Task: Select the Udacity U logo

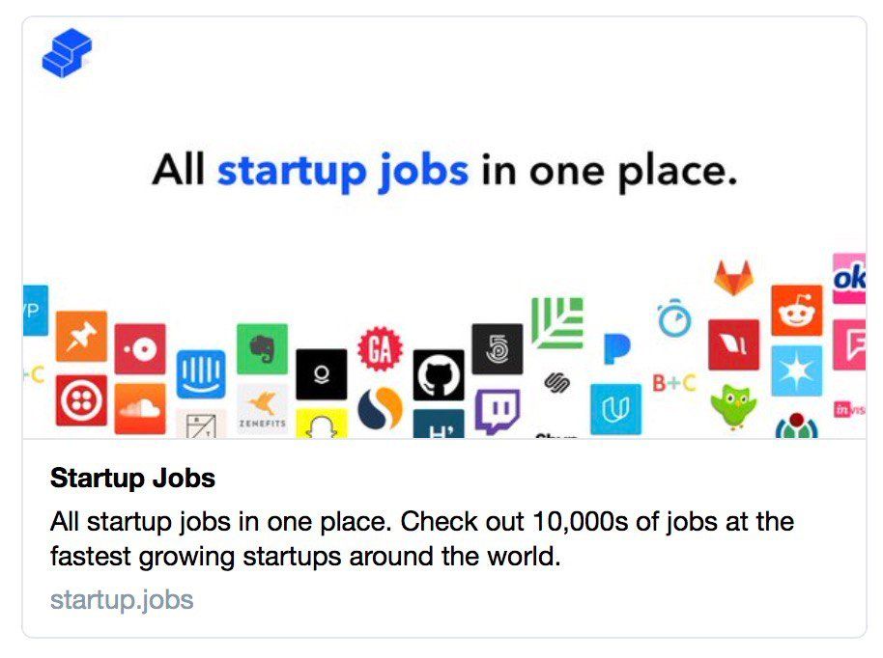Action: point(615,409)
